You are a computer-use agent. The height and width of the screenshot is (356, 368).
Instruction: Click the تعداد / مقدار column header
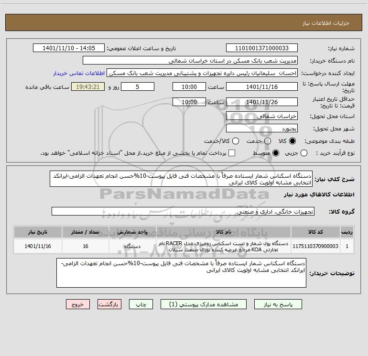coord(86,232)
